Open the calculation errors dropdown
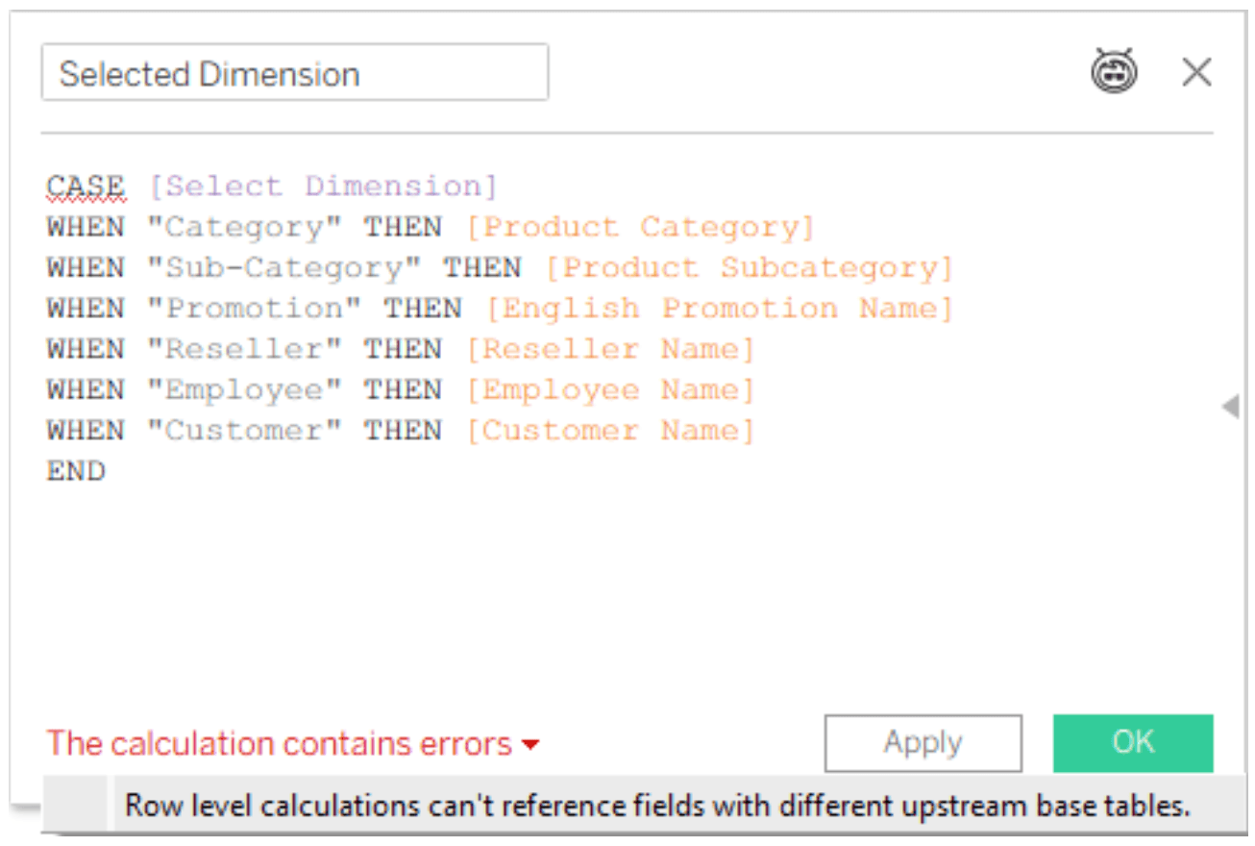 pos(292,743)
